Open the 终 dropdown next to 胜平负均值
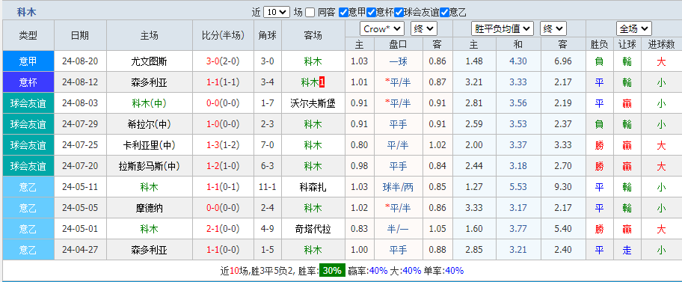Viewport: 682px width, 282px height. coord(553,29)
